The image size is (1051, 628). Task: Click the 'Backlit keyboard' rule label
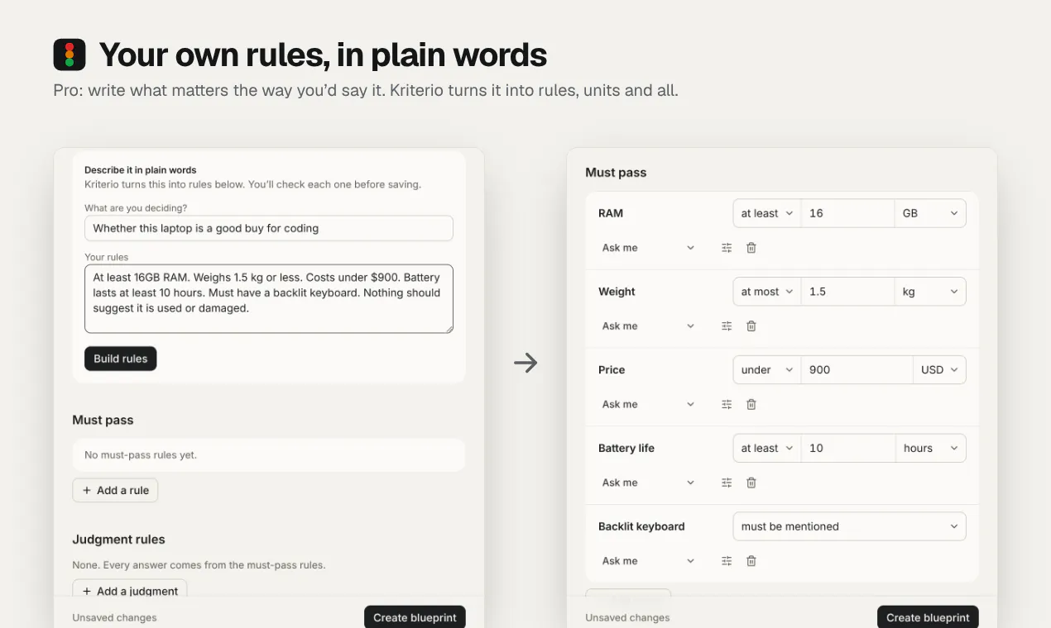click(641, 526)
